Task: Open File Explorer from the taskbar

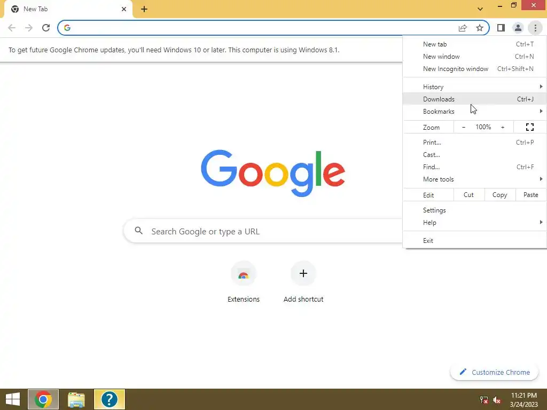Action: [76, 399]
